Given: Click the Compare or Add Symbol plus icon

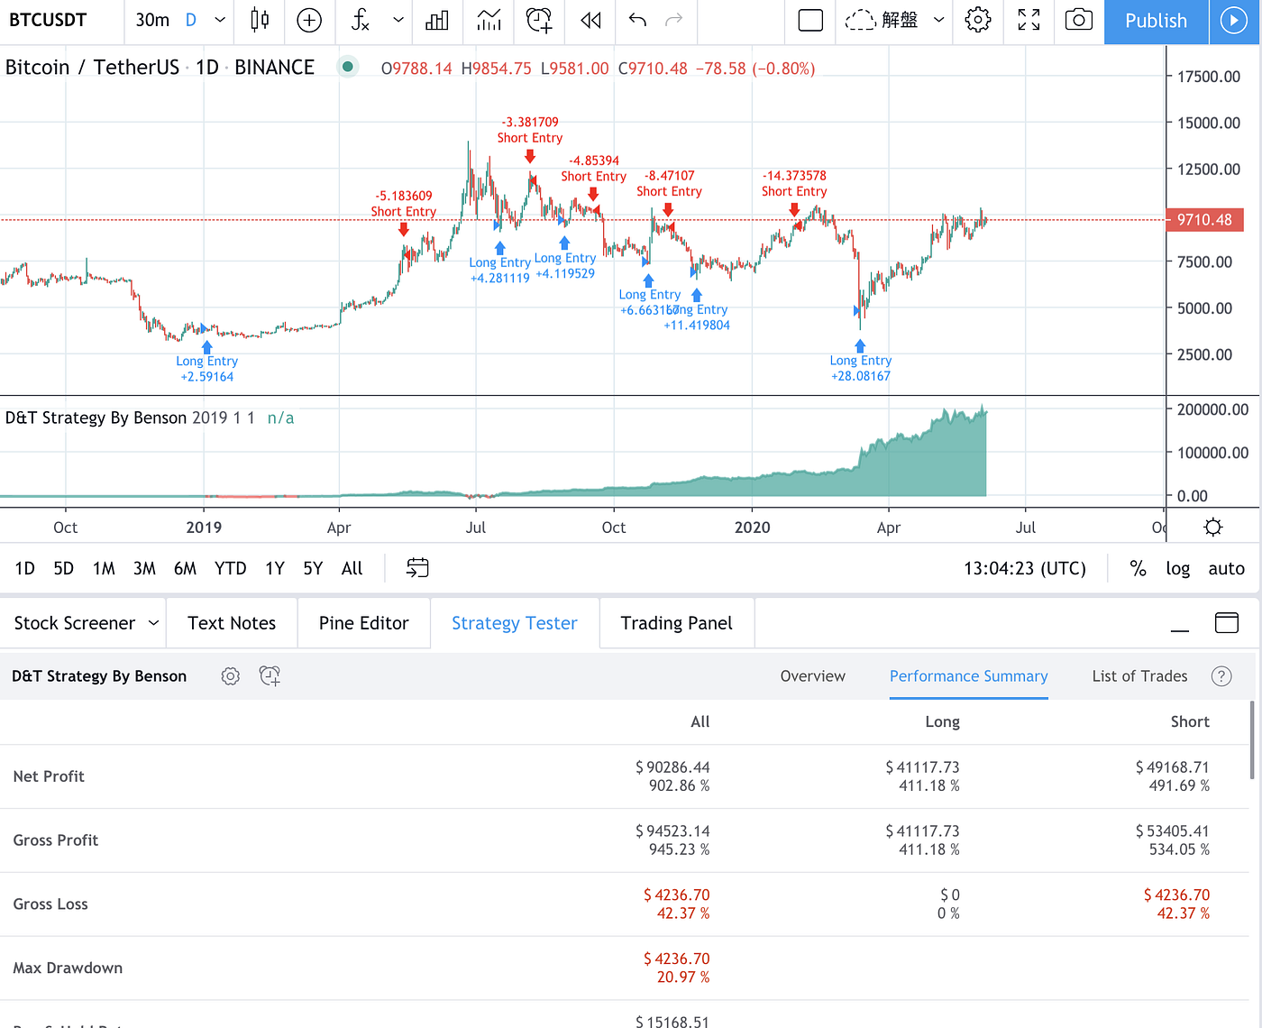Looking at the screenshot, I should tap(309, 20).
